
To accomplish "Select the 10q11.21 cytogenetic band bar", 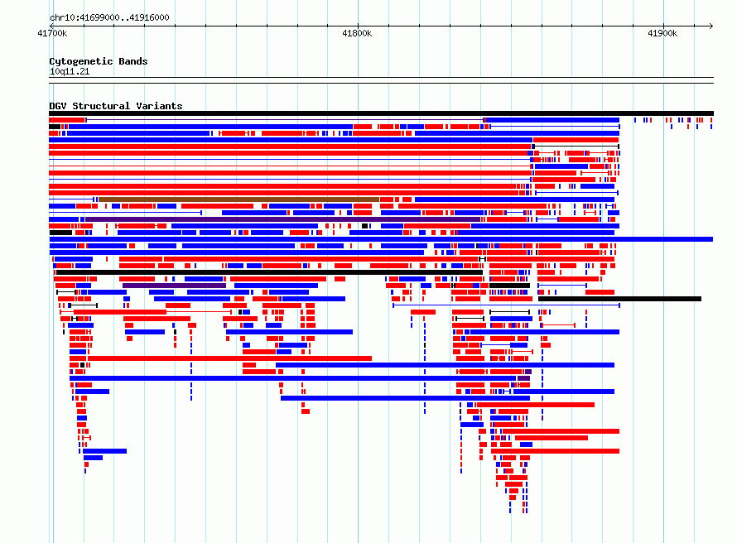I will point(381,80).
